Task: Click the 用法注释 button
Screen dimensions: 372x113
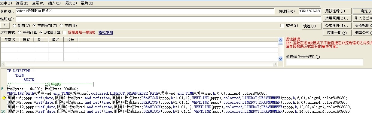Action: (x=337, y=11)
